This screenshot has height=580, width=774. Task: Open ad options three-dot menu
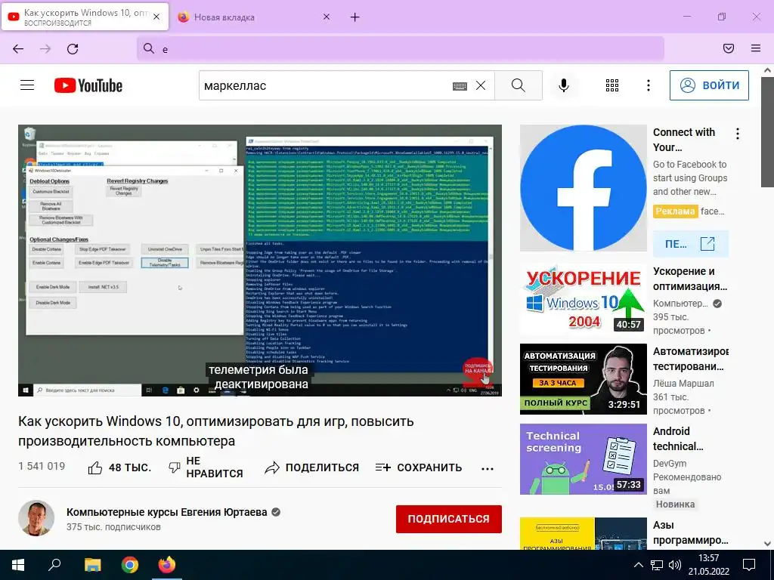738,134
